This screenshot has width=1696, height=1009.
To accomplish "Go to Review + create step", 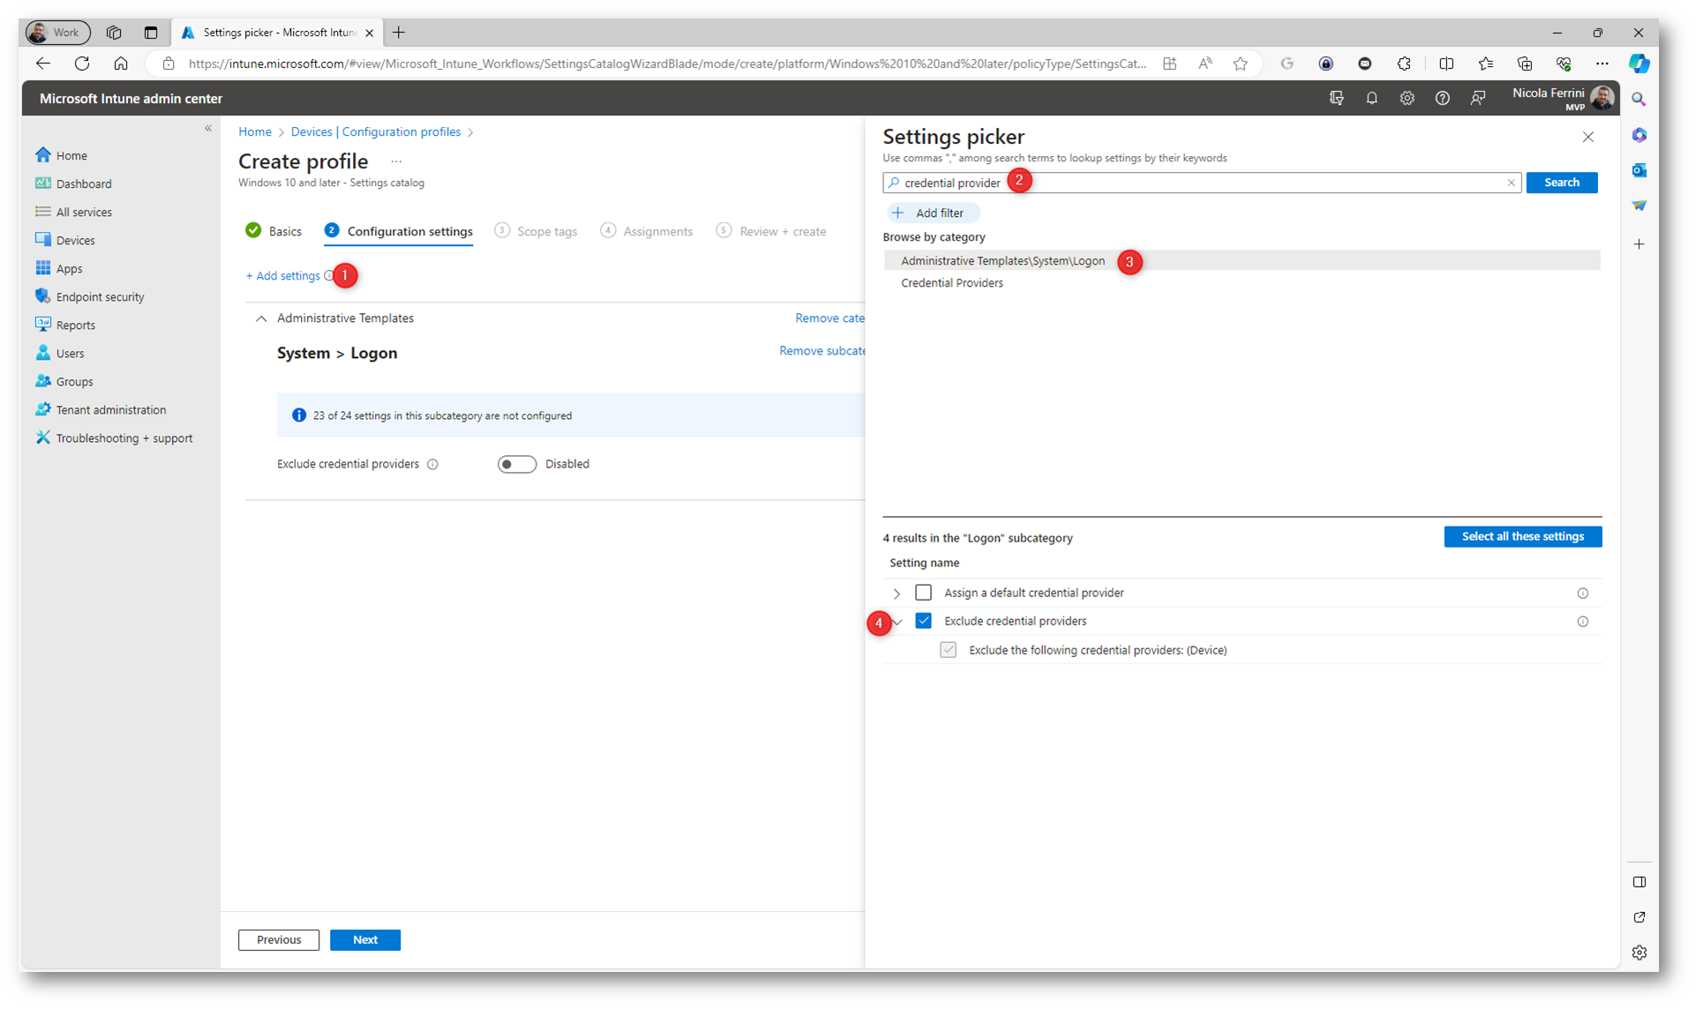I will tap(771, 231).
